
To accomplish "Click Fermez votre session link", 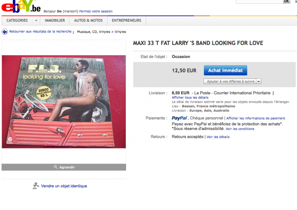I will click(96, 11).
